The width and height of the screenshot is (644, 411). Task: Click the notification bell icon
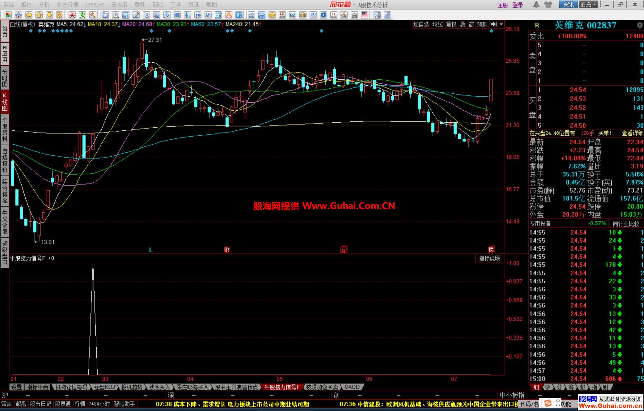(x=536, y=4)
